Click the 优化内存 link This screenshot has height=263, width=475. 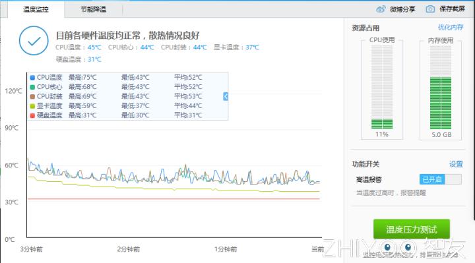451,28
